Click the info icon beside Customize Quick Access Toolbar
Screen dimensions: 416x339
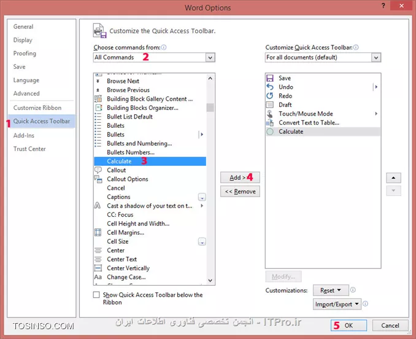tap(356, 47)
